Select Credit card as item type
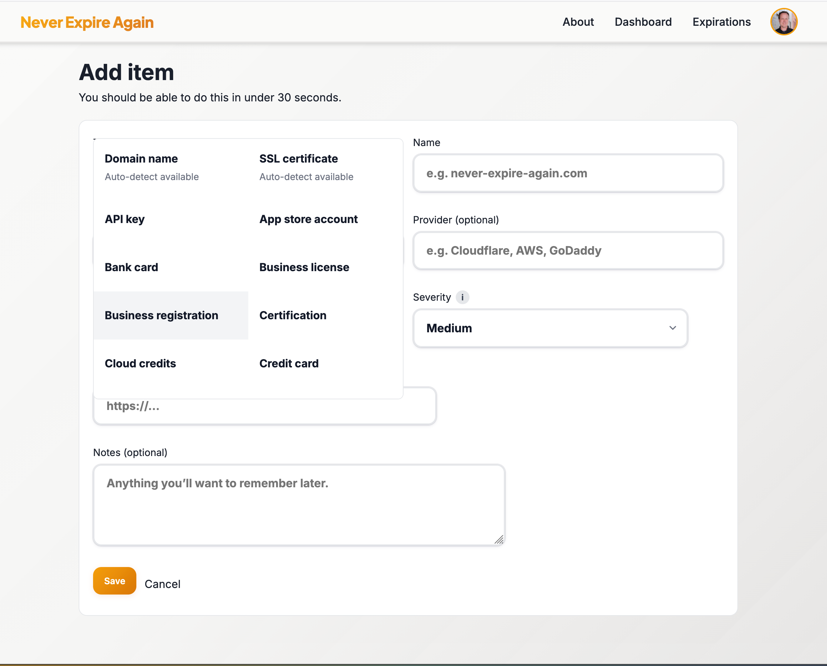Image resolution: width=827 pixels, height=666 pixels. (289, 363)
